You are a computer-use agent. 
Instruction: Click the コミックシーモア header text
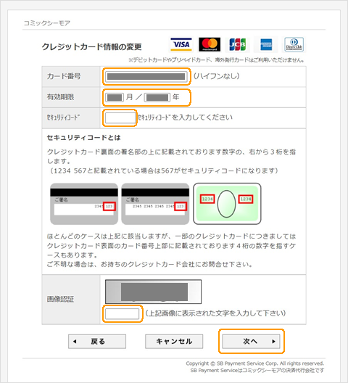[47, 23]
